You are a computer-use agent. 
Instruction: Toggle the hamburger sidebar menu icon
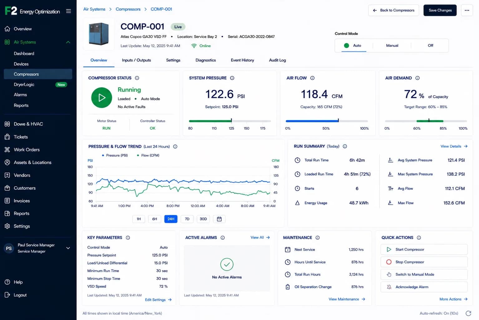(x=68, y=11)
